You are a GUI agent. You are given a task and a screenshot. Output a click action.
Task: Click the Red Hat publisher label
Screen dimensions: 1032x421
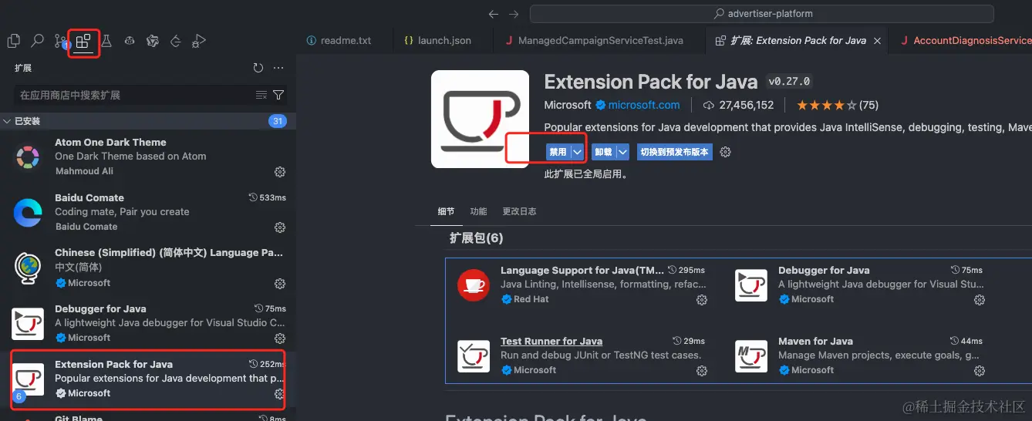click(531, 299)
